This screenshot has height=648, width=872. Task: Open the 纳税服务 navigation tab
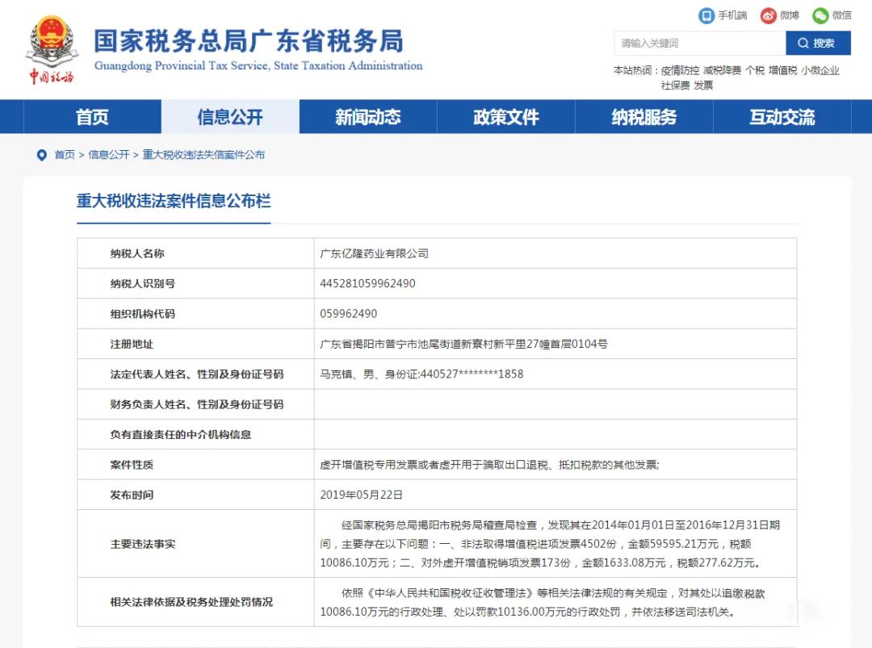coord(644,117)
